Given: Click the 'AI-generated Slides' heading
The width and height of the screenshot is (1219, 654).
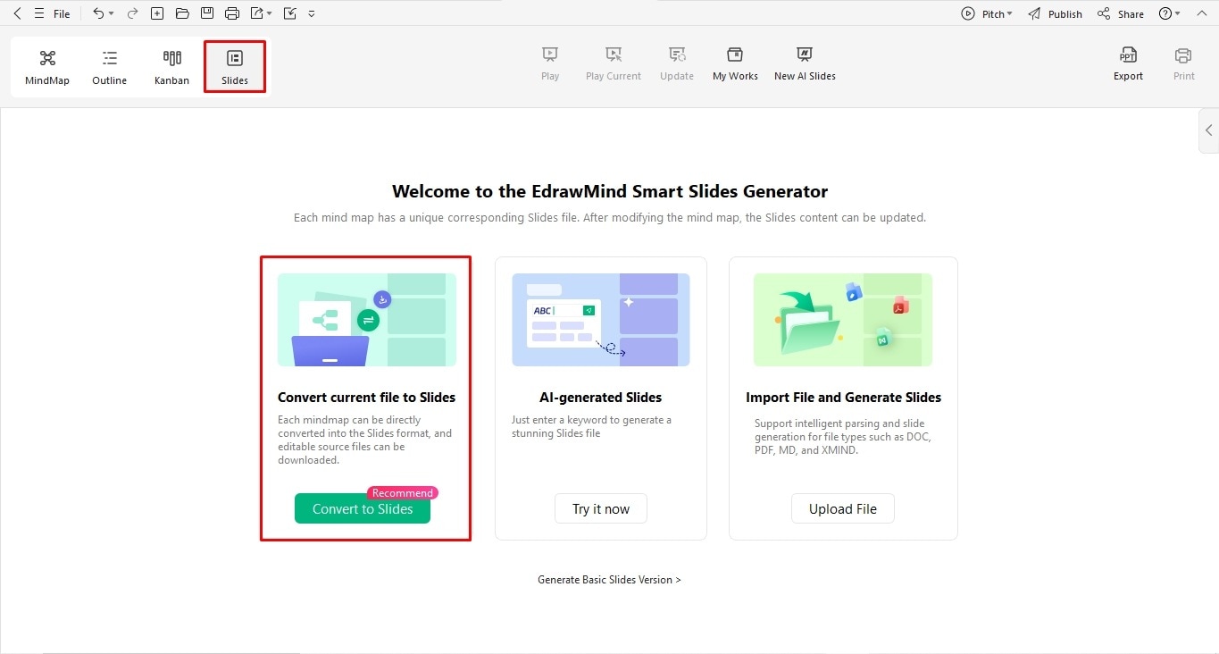Looking at the screenshot, I should coord(601,398).
